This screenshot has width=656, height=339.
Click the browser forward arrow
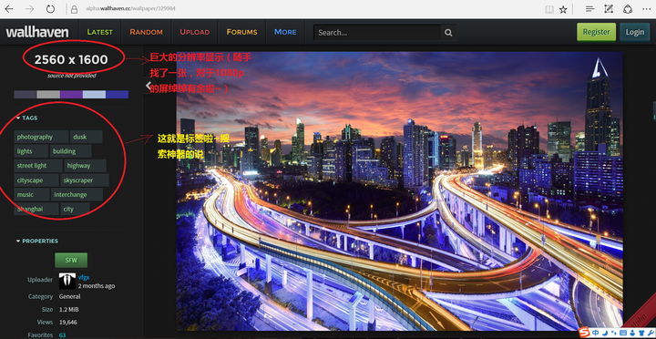pos(29,9)
